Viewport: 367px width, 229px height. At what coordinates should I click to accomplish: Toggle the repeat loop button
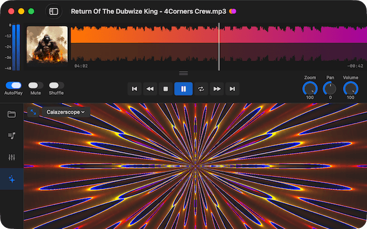point(201,89)
